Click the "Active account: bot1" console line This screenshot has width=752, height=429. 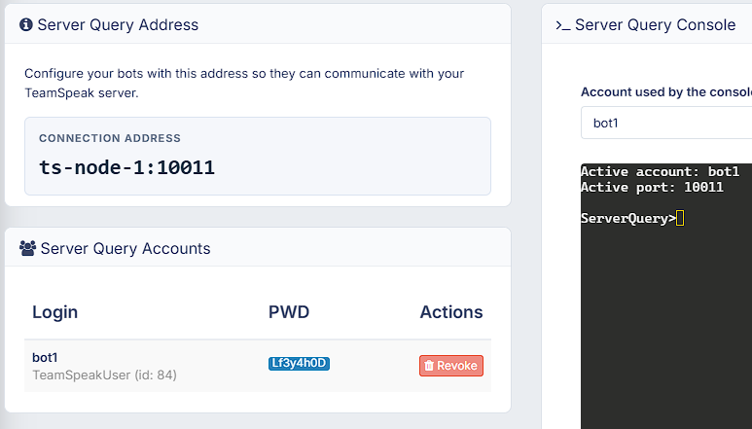660,171
